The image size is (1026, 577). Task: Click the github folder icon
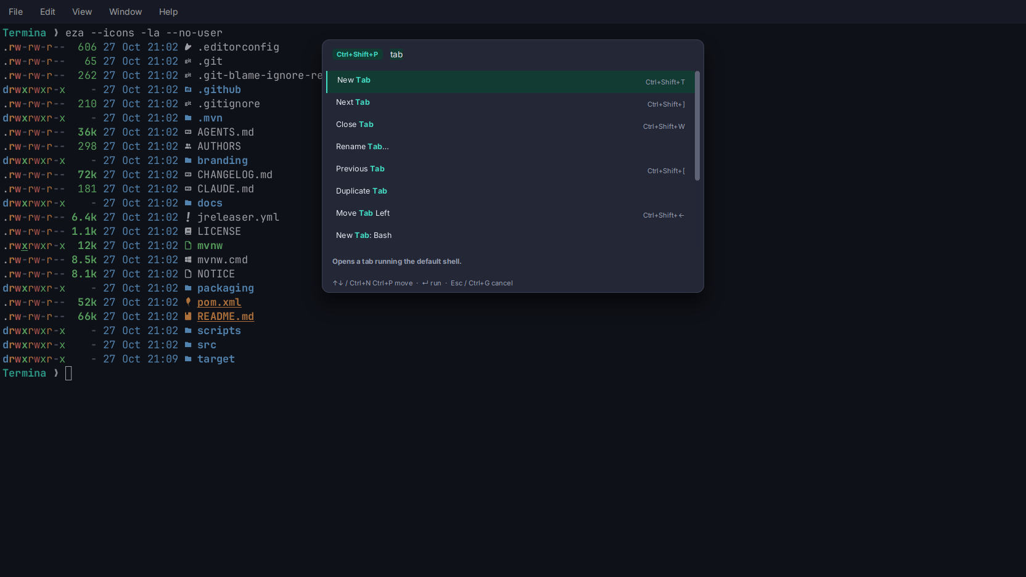tap(188, 89)
